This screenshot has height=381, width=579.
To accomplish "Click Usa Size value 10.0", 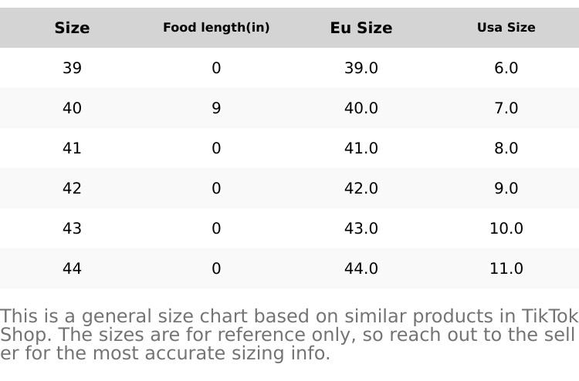I will click(506, 228).
